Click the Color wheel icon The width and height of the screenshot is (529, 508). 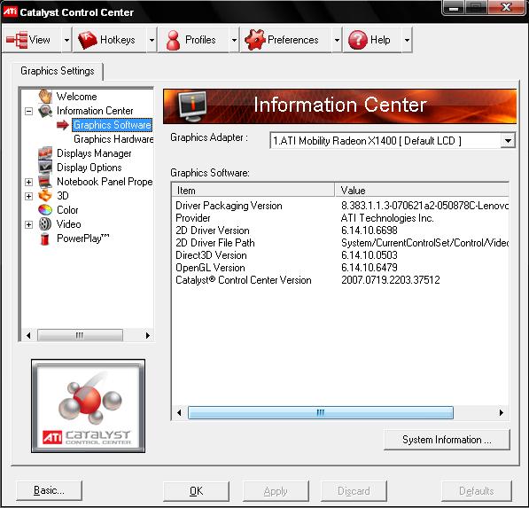[x=45, y=209]
